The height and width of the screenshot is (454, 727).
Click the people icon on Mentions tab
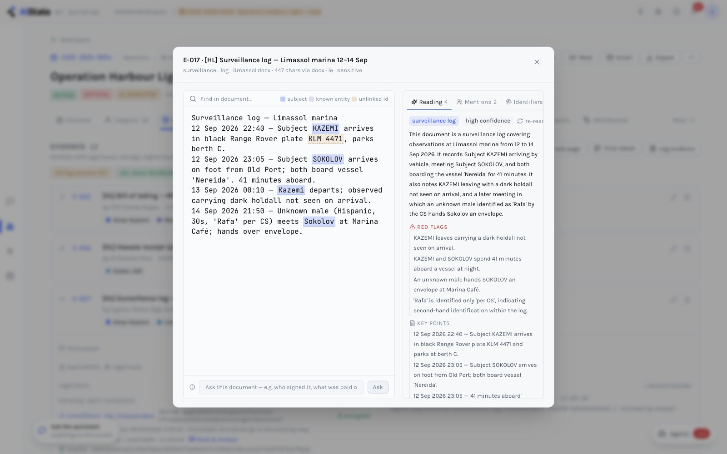point(459,102)
